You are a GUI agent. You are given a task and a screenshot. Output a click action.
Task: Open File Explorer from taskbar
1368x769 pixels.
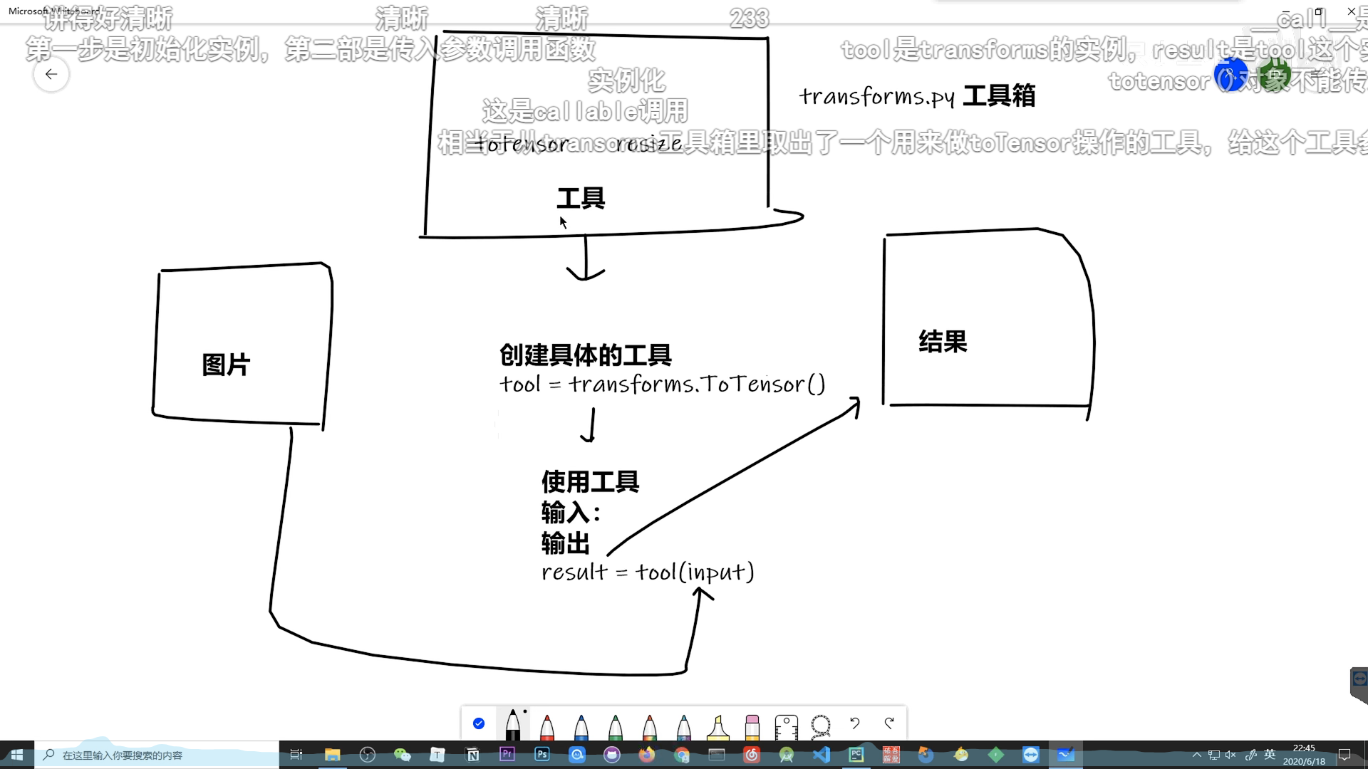tap(332, 755)
